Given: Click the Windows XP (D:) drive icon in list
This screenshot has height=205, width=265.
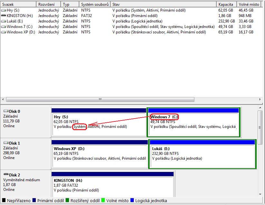Looking at the screenshot, I should (x=4, y=32).
